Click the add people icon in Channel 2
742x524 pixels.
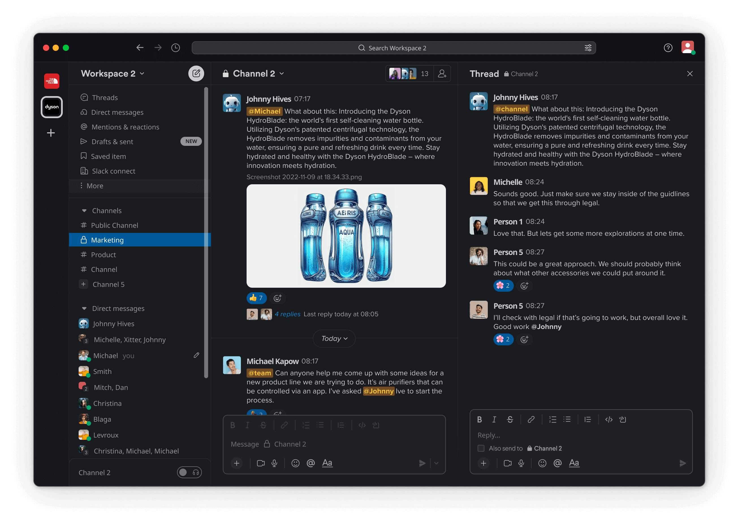442,74
